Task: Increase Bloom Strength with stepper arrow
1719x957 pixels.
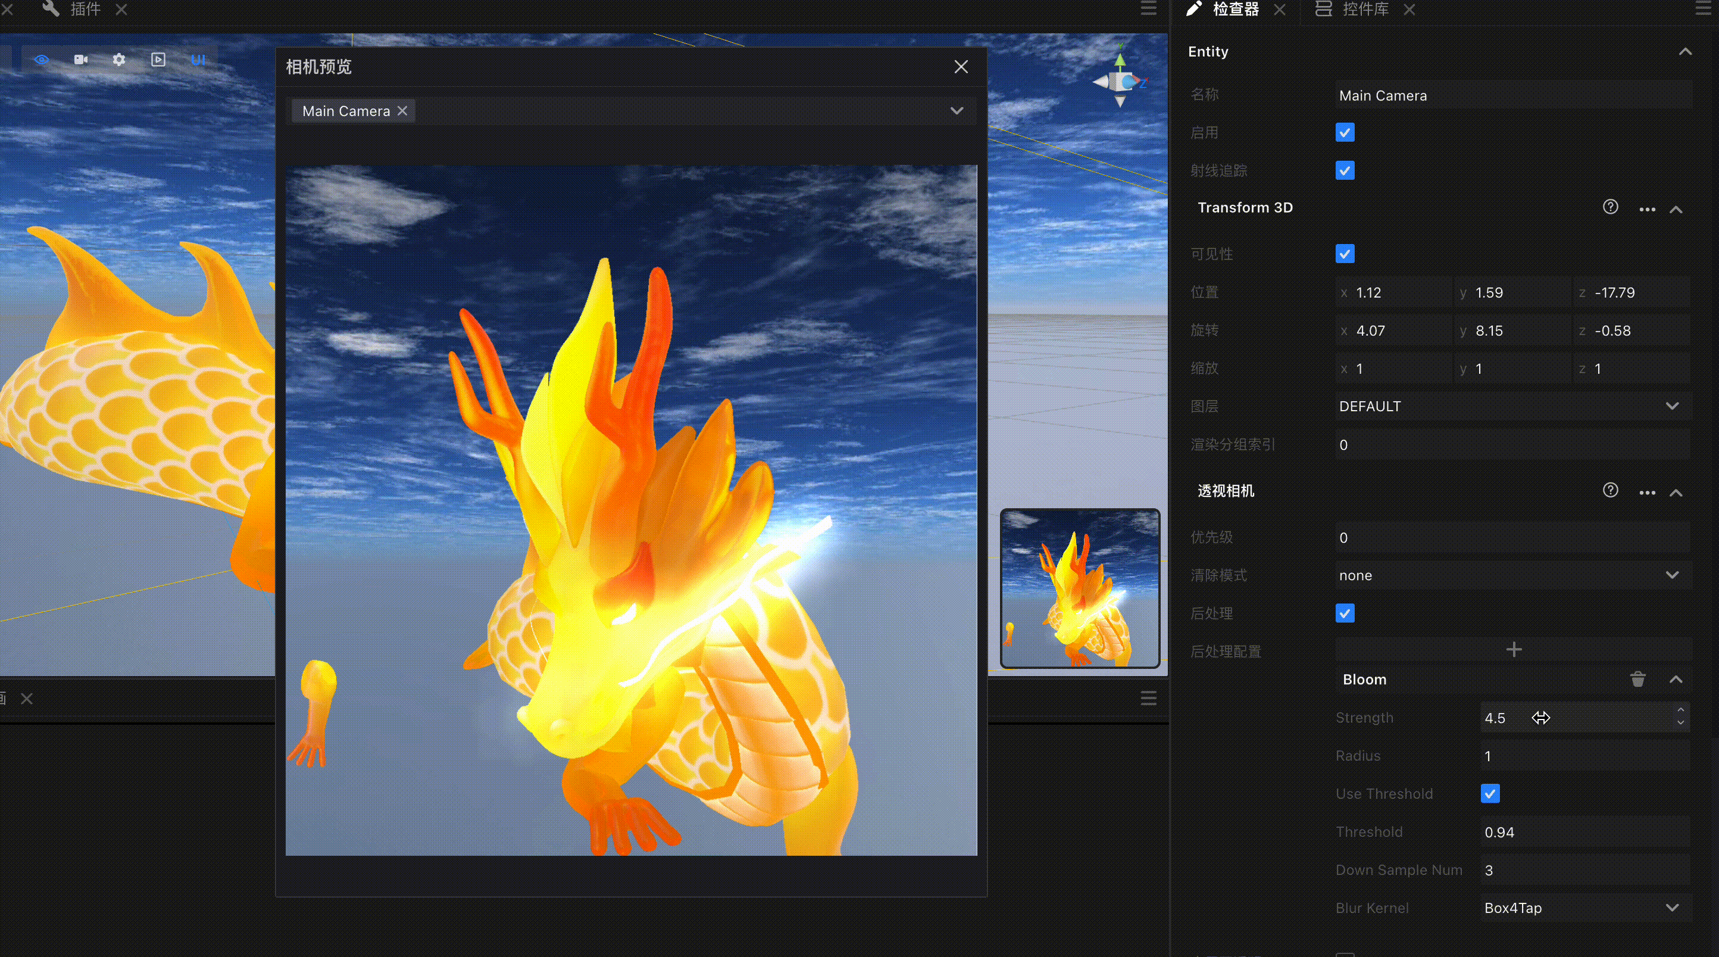Action: point(1680,710)
